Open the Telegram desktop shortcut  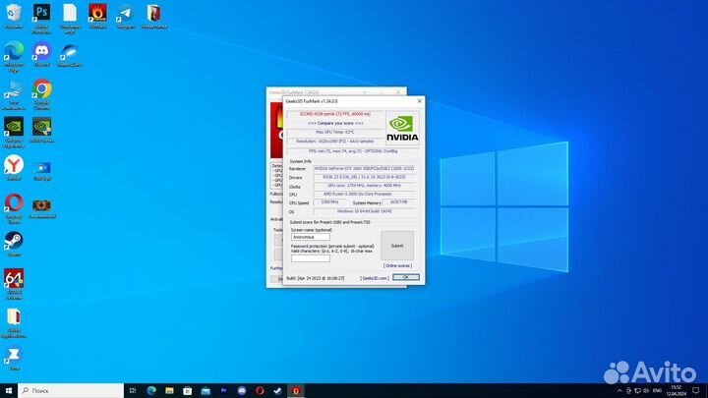click(126, 13)
